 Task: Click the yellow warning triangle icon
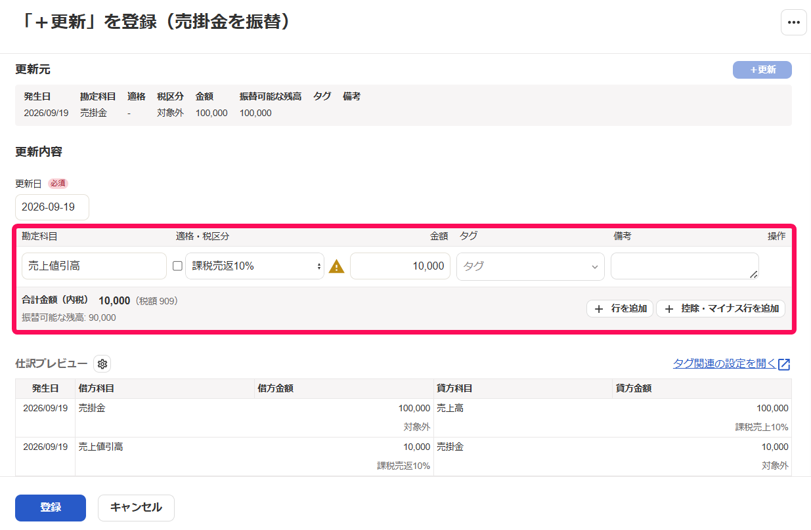coord(337,266)
